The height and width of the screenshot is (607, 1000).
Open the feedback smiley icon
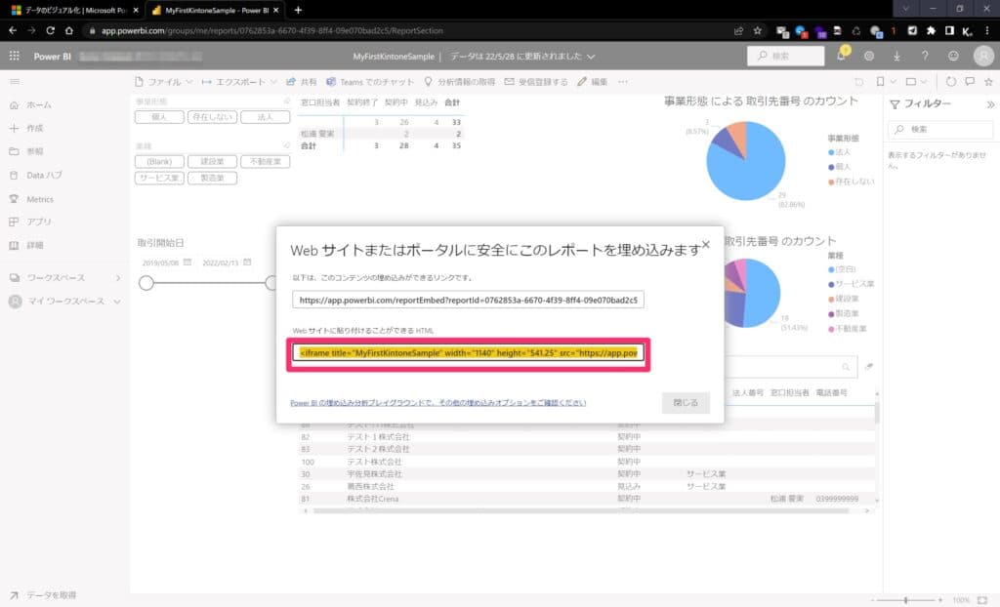(953, 56)
